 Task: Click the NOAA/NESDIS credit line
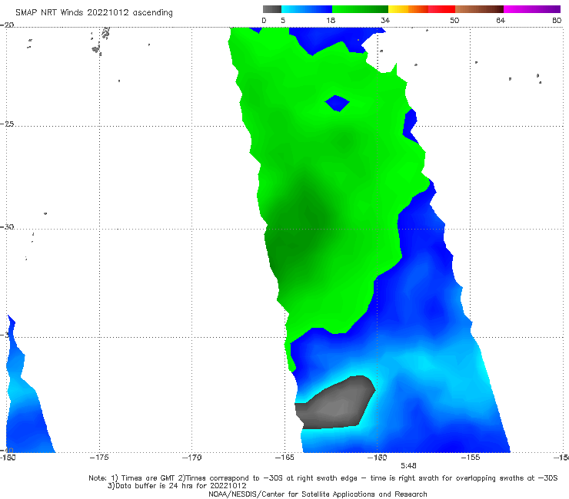[318, 494]
